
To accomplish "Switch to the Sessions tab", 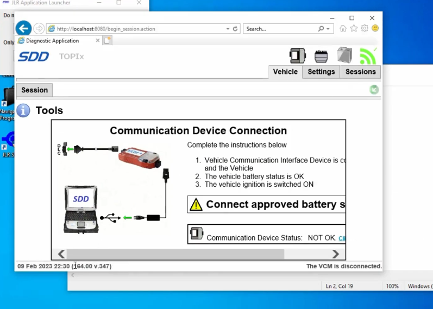I will 360,72.
